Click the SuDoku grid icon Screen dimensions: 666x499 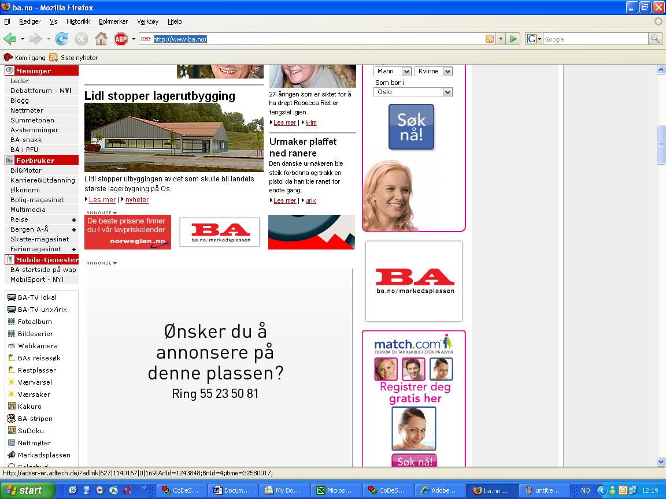point(12,431)
